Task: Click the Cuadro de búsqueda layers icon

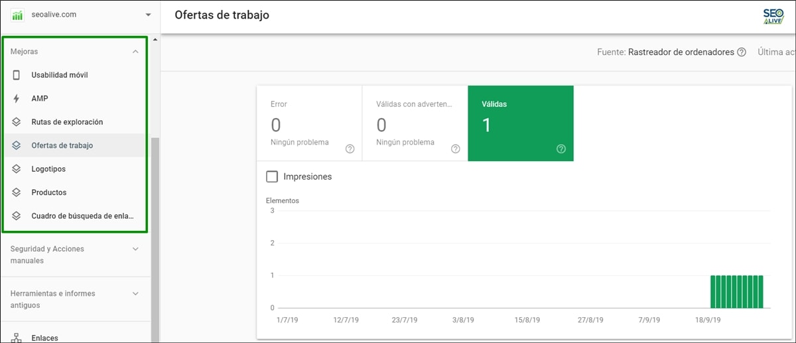Action: (x=17, y=216)
